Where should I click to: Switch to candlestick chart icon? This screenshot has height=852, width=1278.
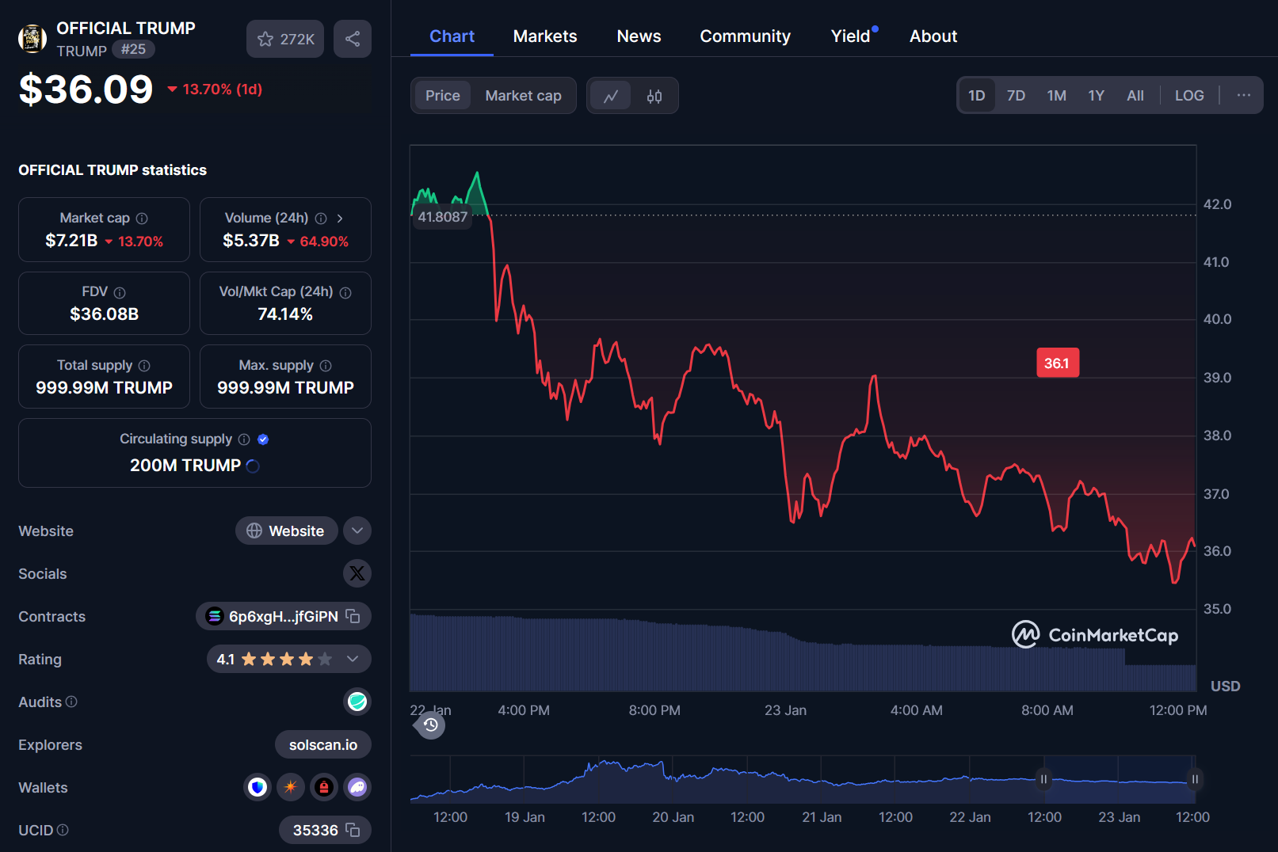click(x=654, y=96)
